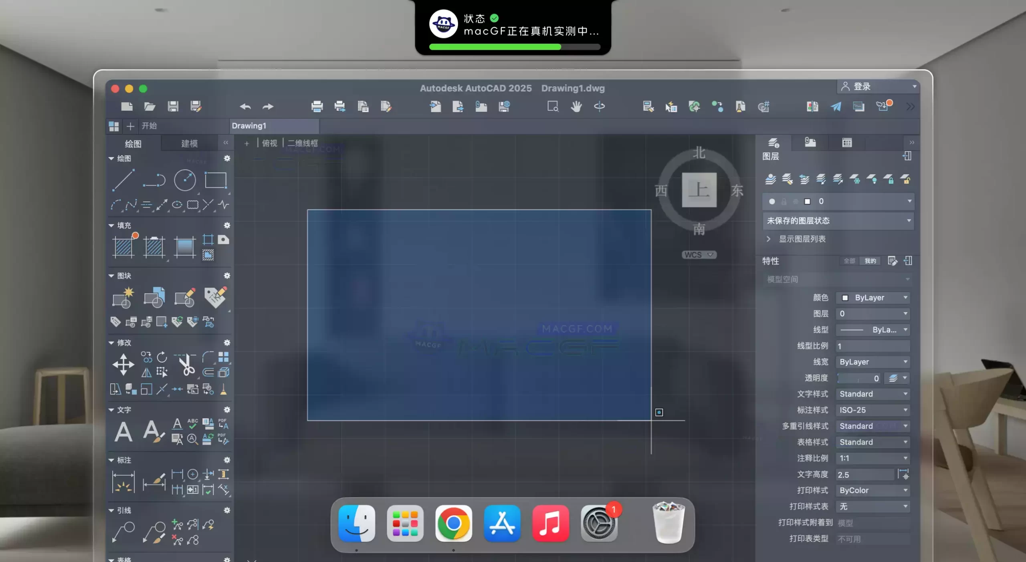Select the multiline Text tool

[123, 431]
